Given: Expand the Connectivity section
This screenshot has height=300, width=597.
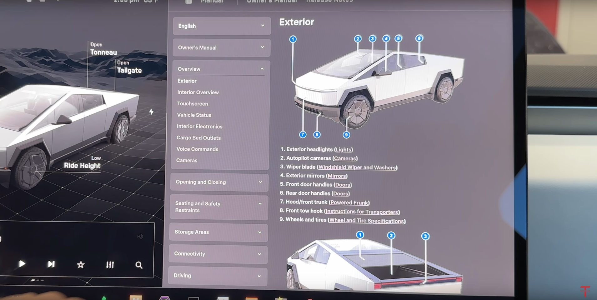Looking at the screenshot, I should click(218, 254).
